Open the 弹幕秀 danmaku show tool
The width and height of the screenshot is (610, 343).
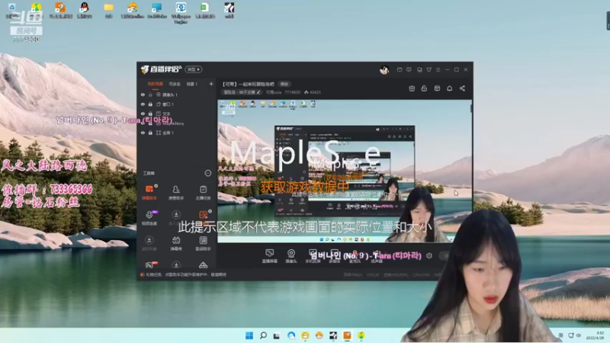pos(176,243)
